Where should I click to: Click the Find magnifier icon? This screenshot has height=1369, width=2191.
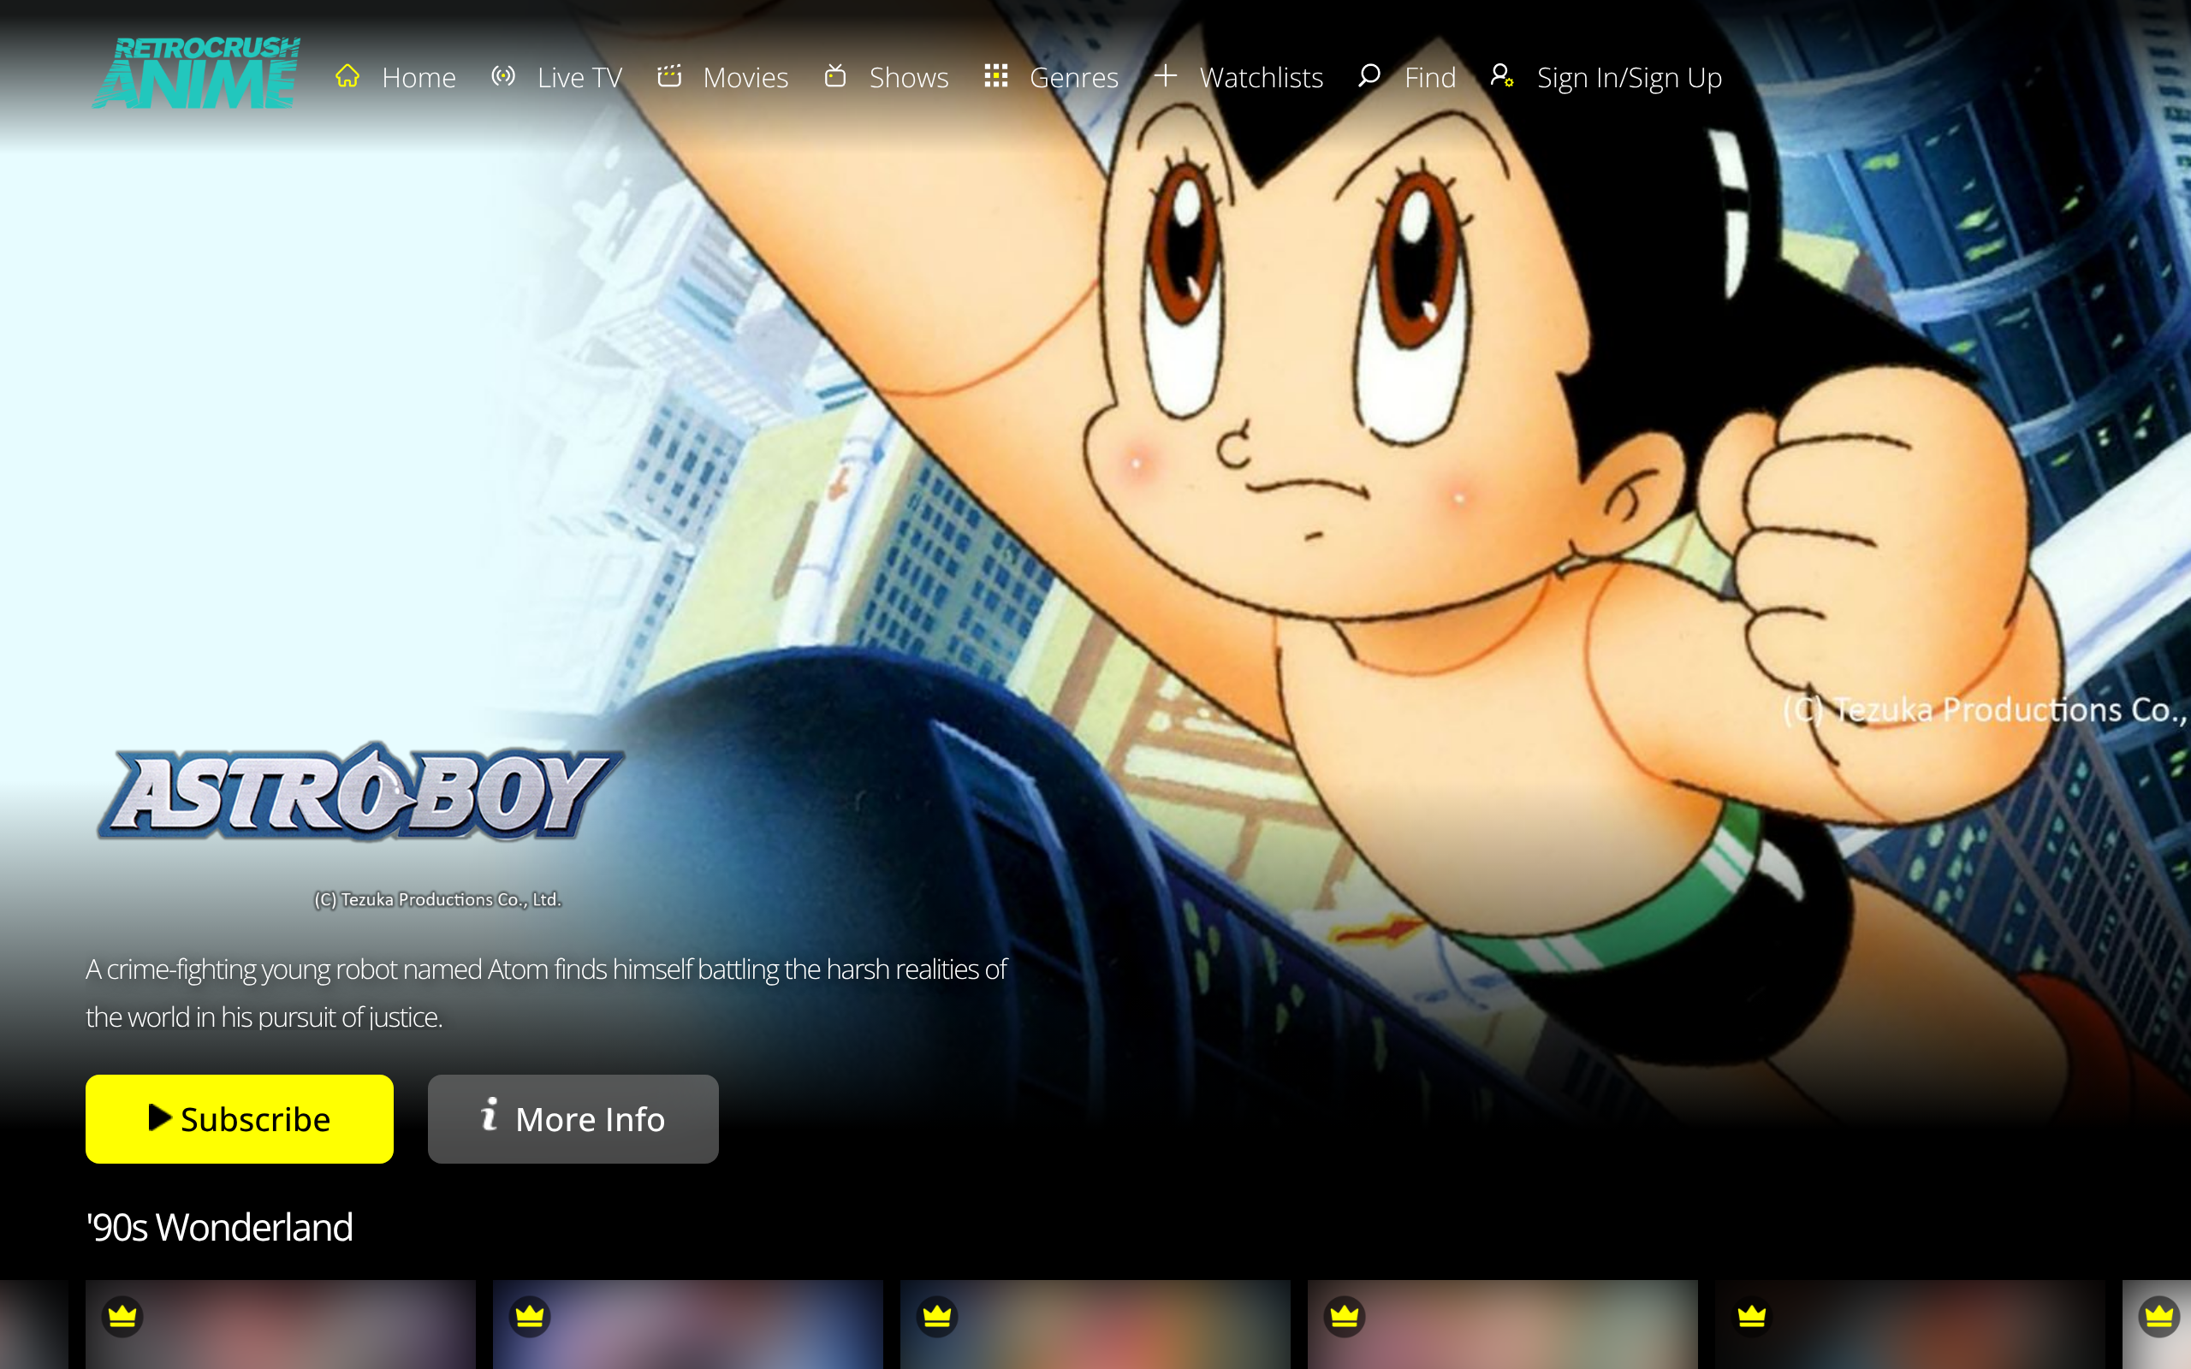[x=1369, y=76]
